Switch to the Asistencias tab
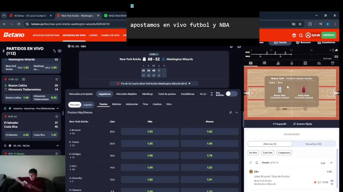 coord(132,104)
